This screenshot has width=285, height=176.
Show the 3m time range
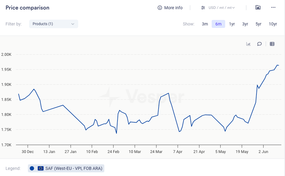[x=205, y=24]
